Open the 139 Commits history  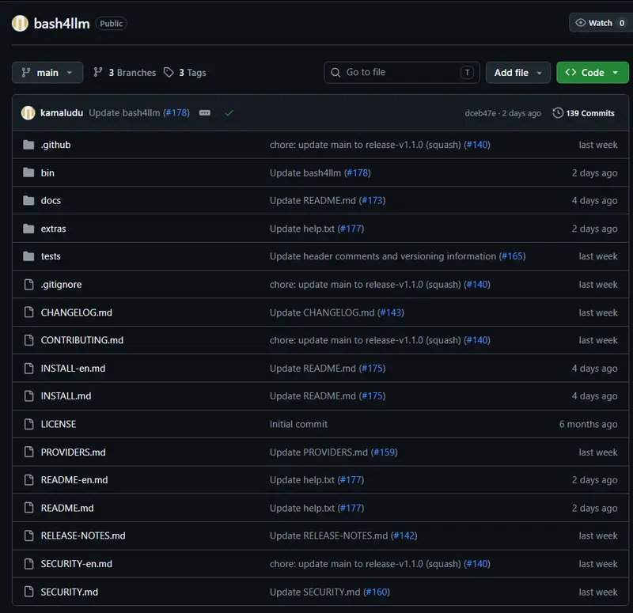(584, 113)
